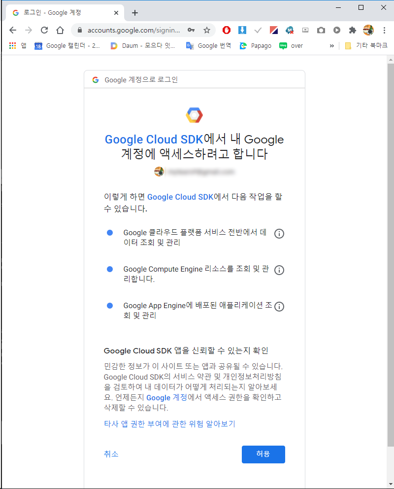Click the 취소 button
The width and height of the screenshot is (394, 489).
111,454
